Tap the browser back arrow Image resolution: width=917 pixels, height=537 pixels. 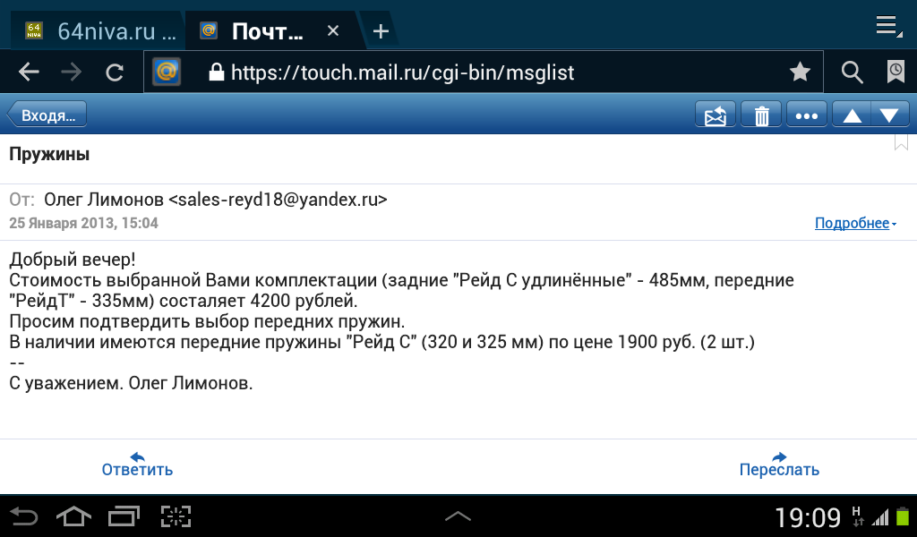(29, 72)
